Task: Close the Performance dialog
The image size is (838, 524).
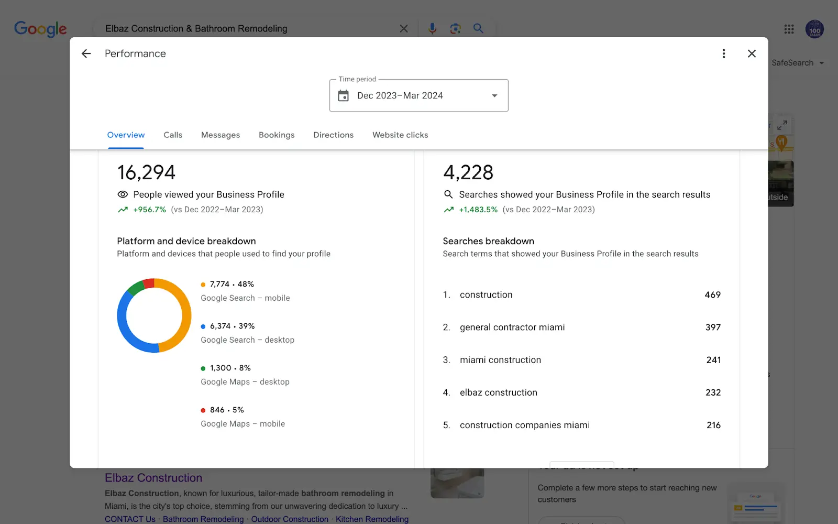Action: pyautogui.click(x=752, y=53)
